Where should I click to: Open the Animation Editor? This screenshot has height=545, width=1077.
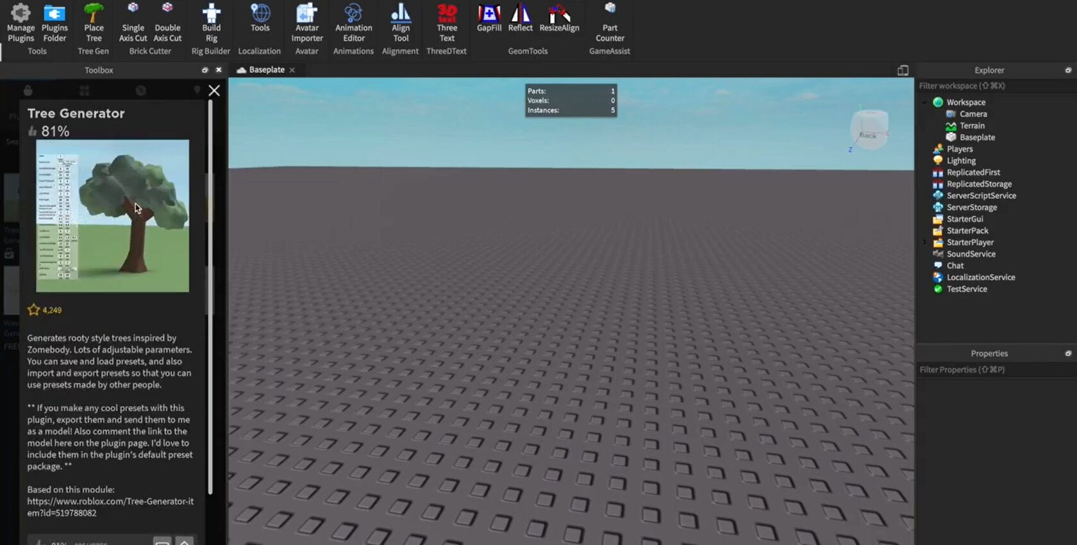[x=353, y=23]
